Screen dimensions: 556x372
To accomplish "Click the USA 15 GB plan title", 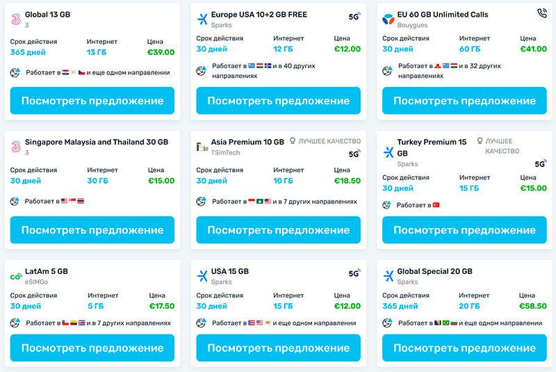I will pos(229,271).
